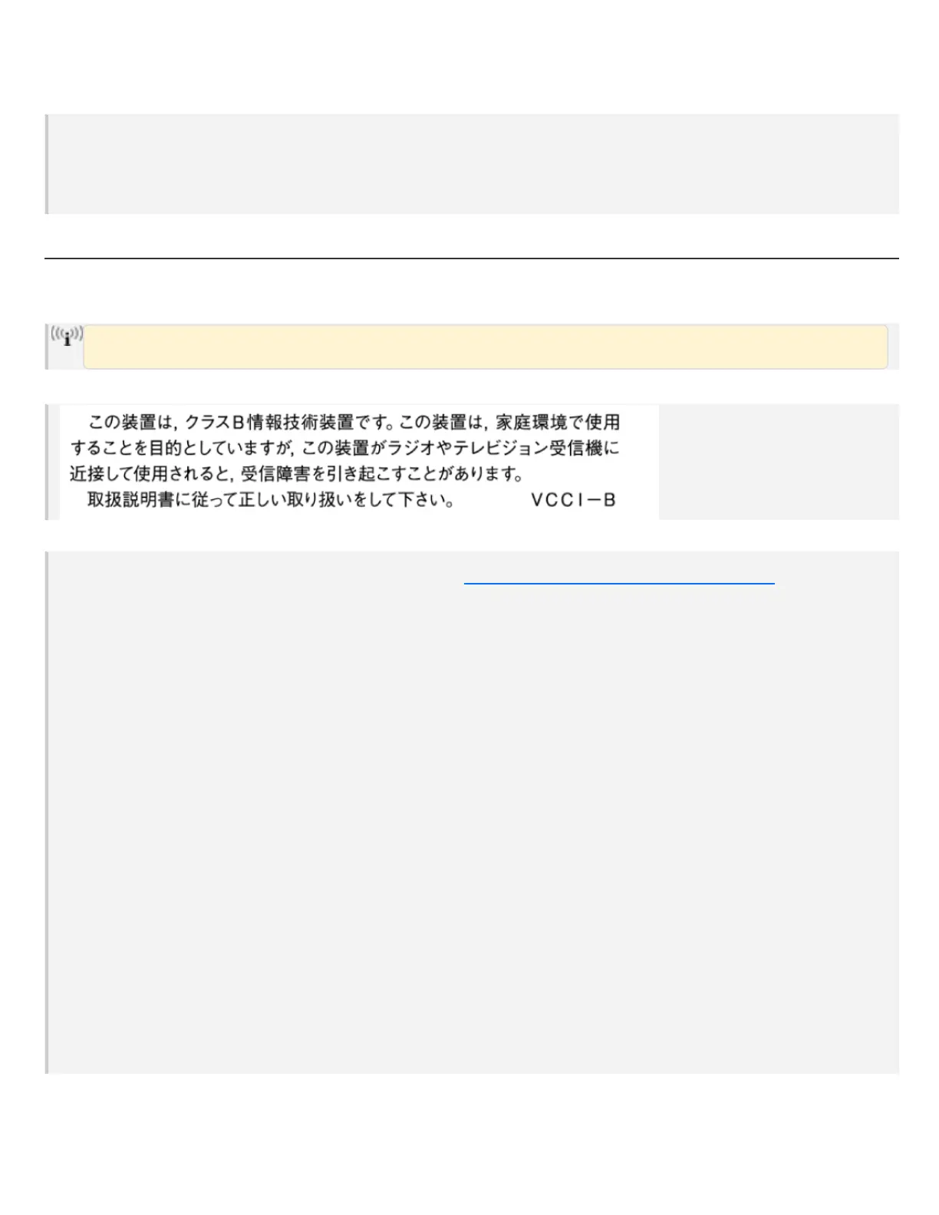Click the first line starting この装置は

coord(354,422)
